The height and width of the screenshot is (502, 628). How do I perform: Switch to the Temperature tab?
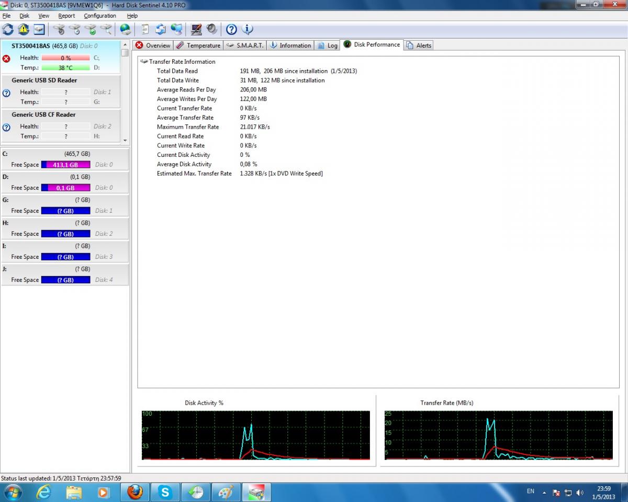pos(198,45)
